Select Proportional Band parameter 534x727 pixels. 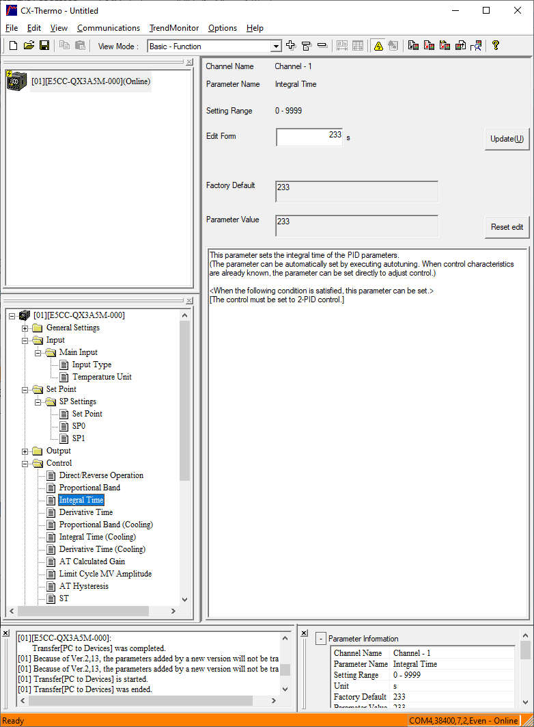[89, 488]
